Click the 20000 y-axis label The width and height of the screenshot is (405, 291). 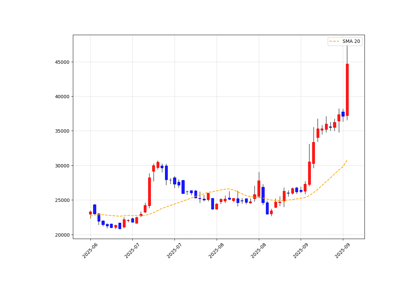coord(62,235)
